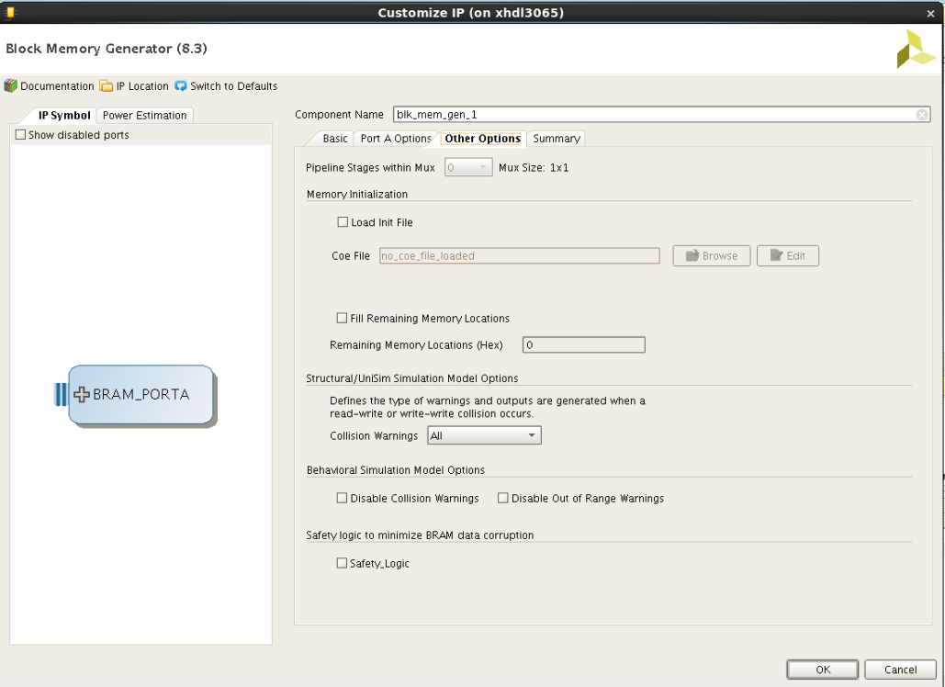The height and width of the screenshot is (687, 945).
Task: Click the IP Location folder icon
Action: point(107,85)
